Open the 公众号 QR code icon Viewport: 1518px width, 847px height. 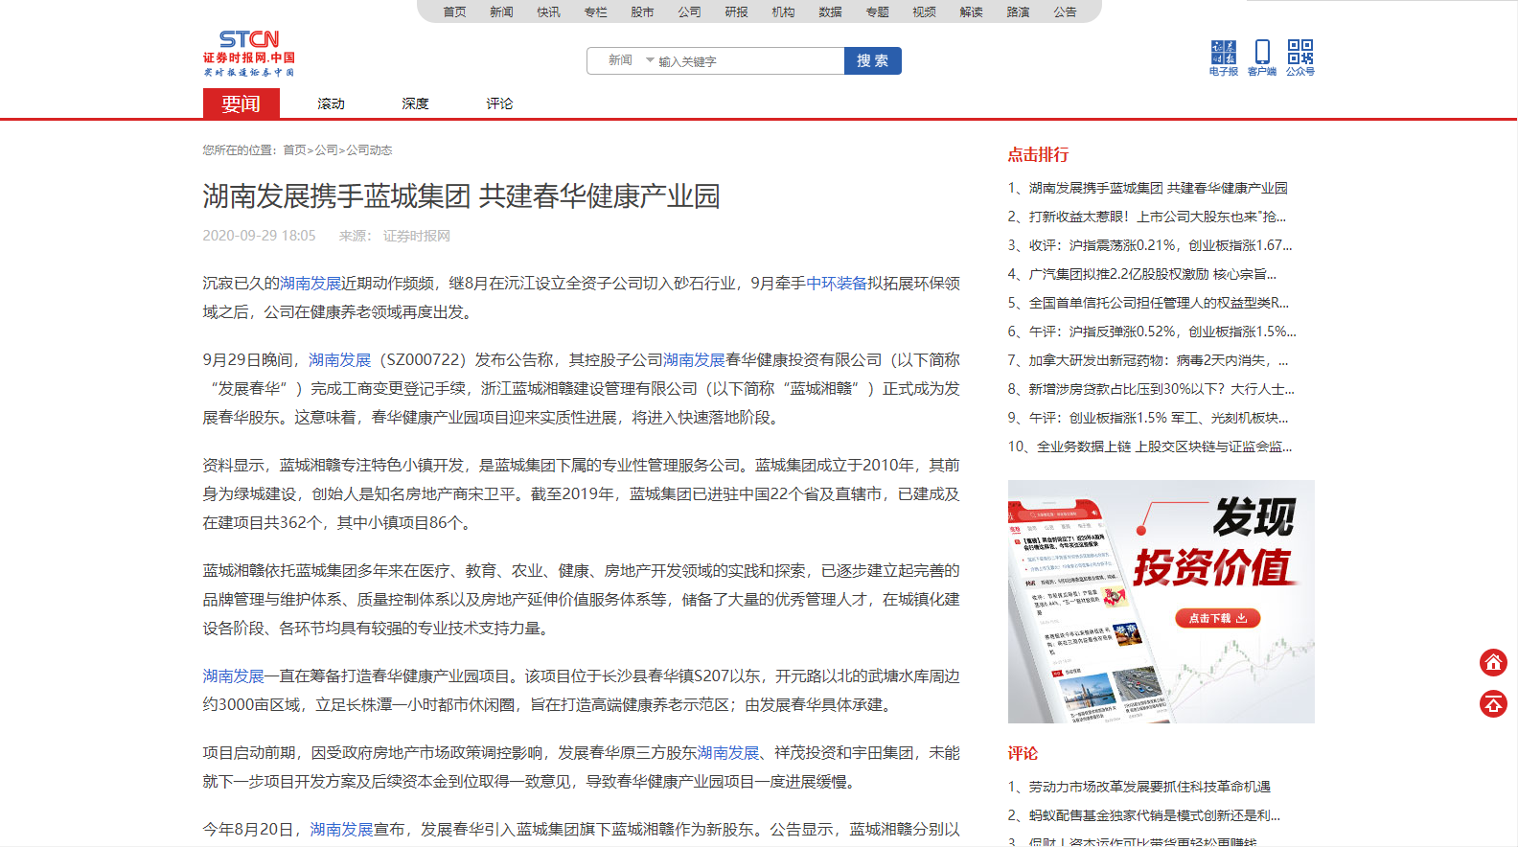pos(1300,57)
